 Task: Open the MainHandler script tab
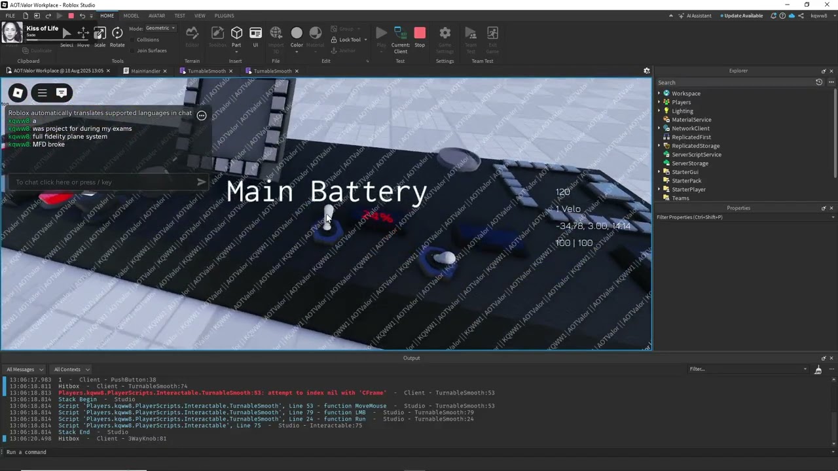[145, 71]
